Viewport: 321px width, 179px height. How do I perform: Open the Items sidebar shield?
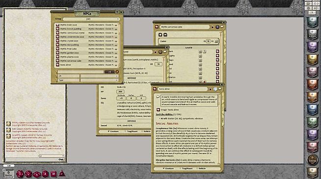312,110
